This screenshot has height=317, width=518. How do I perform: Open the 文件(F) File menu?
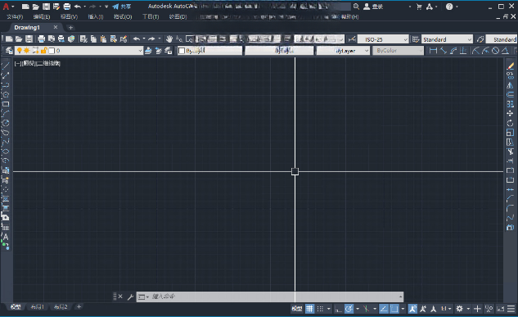(x=15, y=16)
